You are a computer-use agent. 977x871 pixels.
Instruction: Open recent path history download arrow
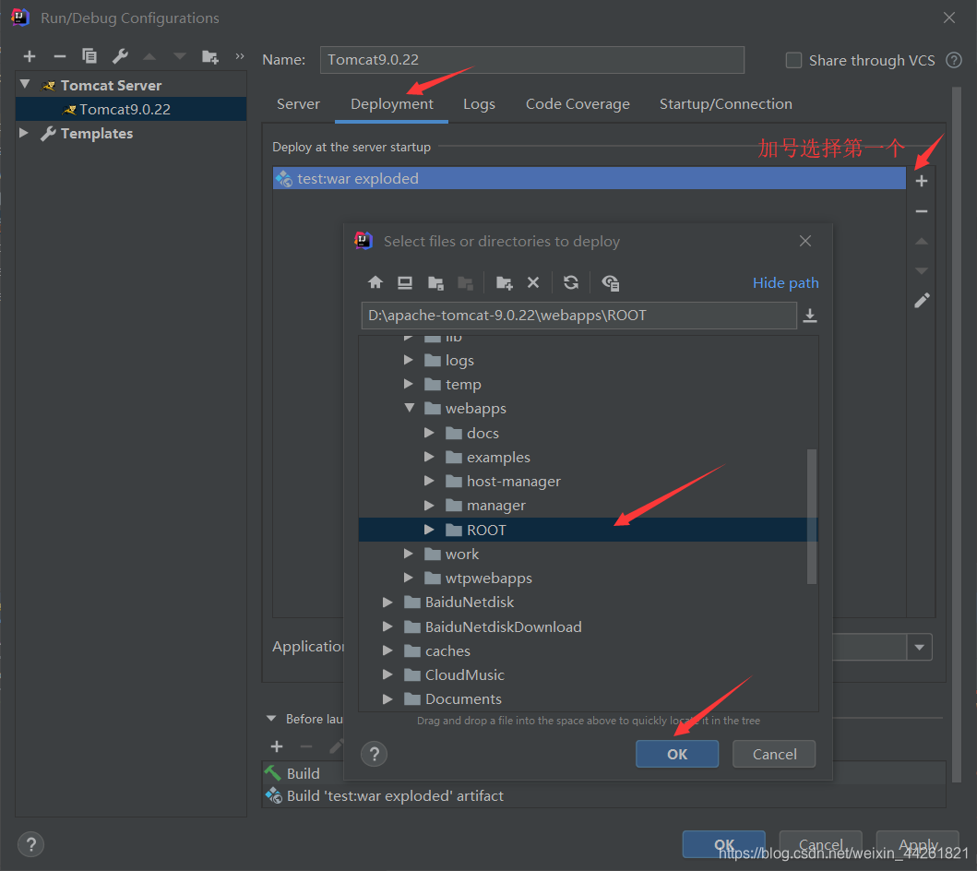coord(809,316)
